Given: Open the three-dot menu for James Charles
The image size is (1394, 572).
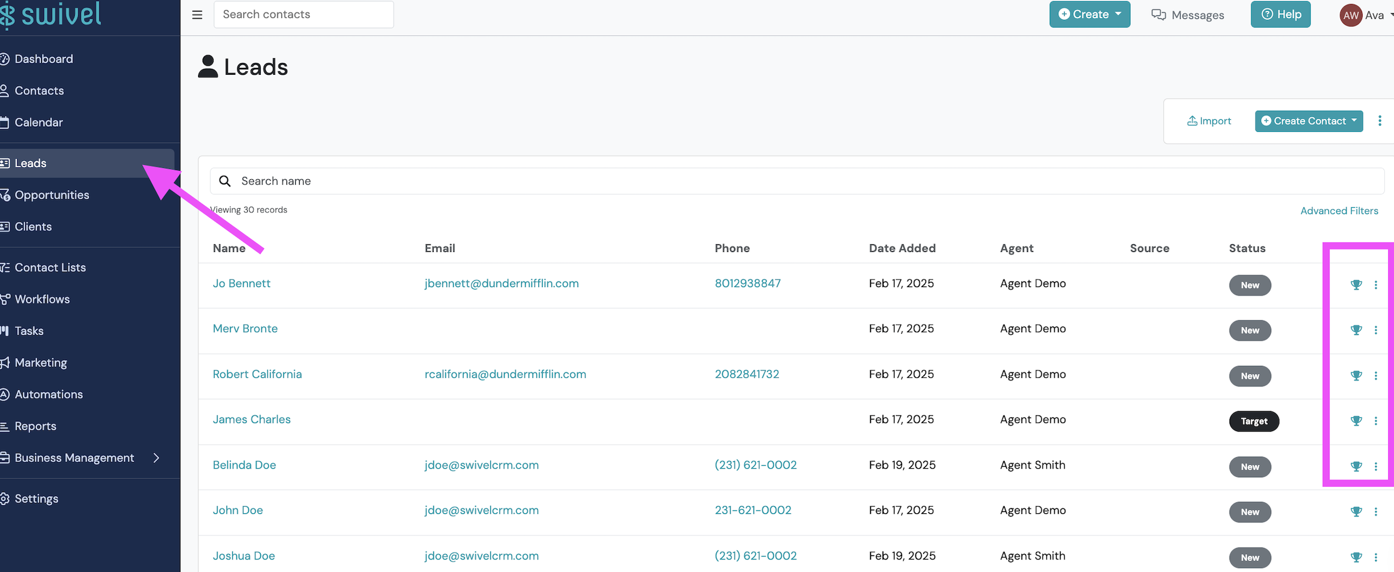Looking at the screenshot, I should click(x=1376, y=421).
